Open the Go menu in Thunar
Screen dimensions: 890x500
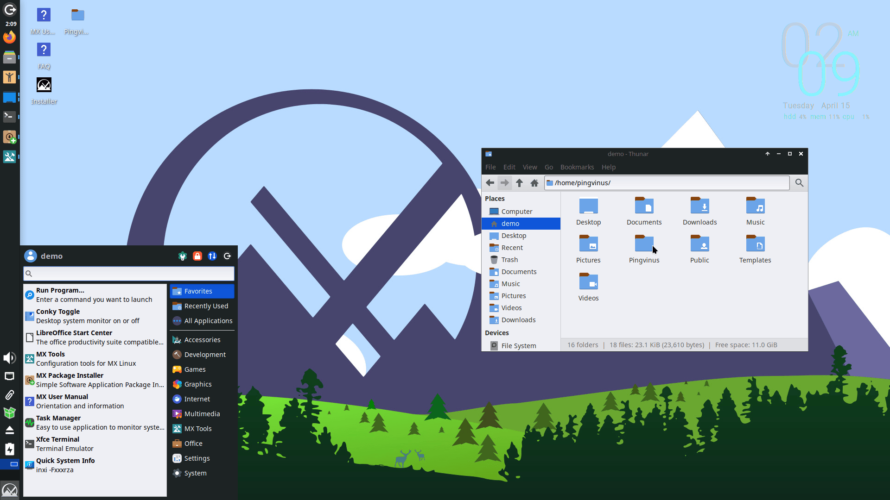click(549, 167)
